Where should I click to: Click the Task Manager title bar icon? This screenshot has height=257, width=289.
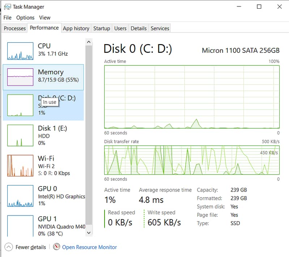pyautogui.click(x=7, y=7)
